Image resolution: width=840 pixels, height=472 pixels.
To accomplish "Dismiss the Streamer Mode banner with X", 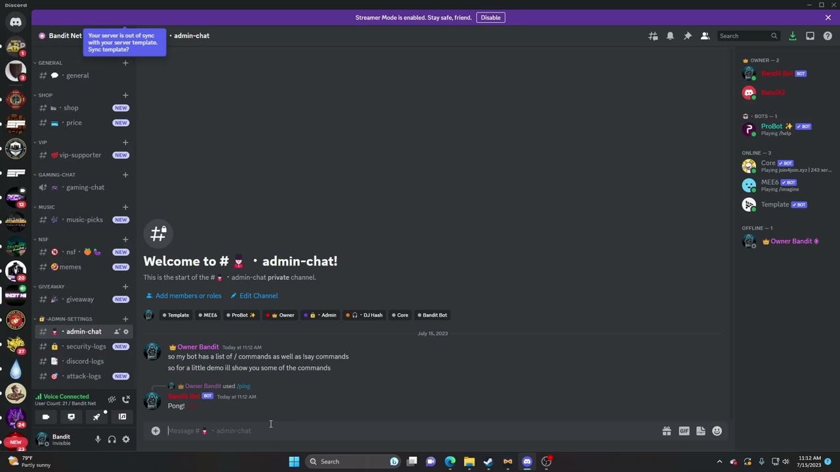I will [828, 18].
